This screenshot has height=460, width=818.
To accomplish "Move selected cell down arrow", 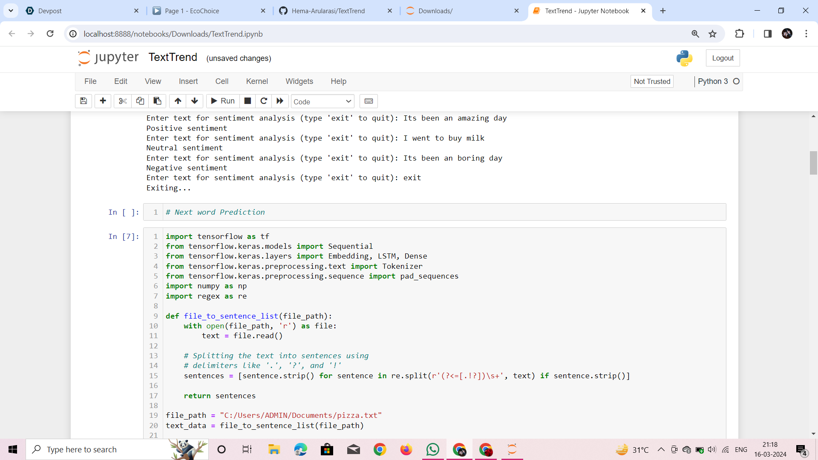I will (x=195, y=101).
